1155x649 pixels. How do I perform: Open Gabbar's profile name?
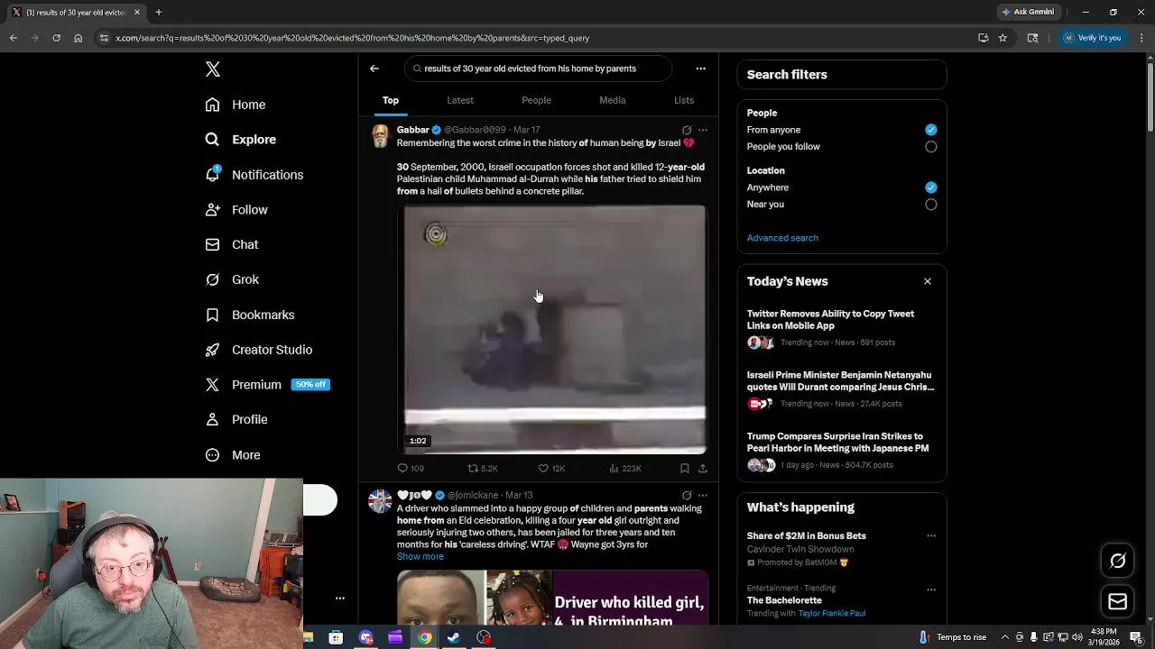tap(413, 130)
